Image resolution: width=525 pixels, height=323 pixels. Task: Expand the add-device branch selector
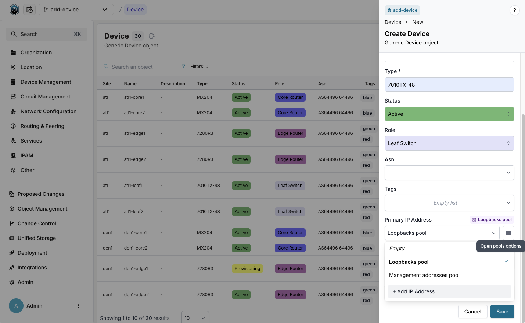104,10
